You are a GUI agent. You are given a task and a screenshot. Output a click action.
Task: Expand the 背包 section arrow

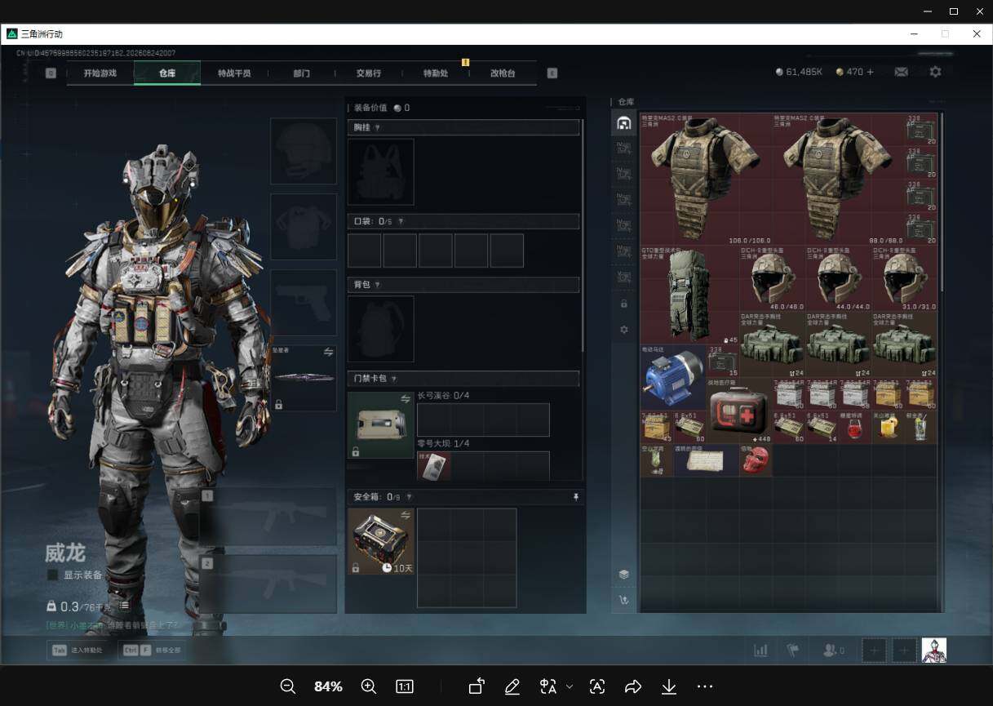(377, 284)
